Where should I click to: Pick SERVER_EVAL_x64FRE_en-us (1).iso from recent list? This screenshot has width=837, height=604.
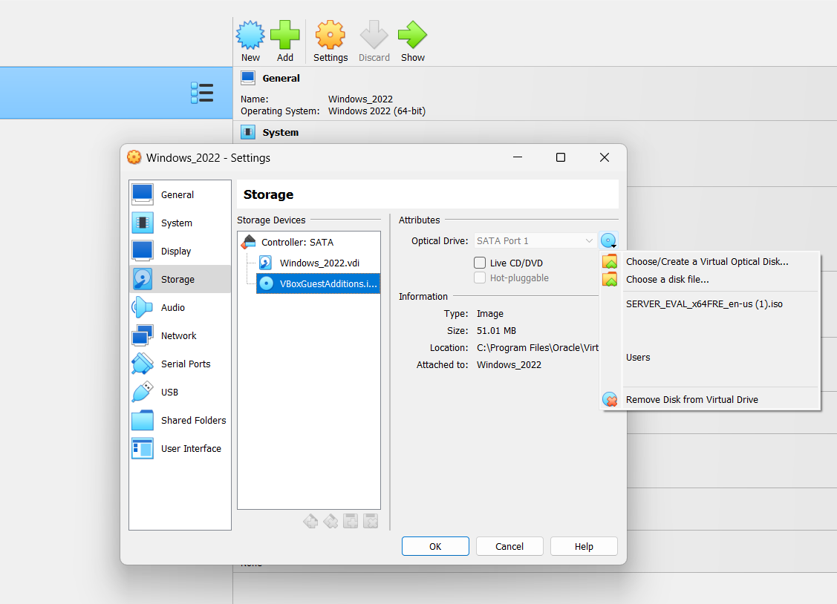point(711,304)
